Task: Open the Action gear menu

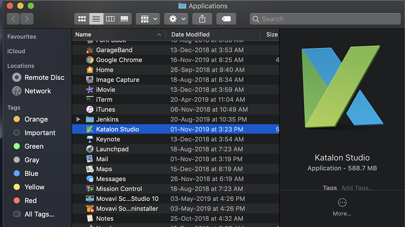Action: tap(176, 19)
